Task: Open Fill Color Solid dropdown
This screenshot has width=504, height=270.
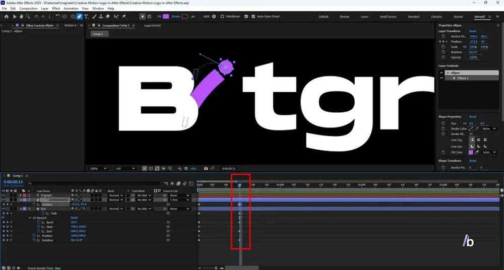Action: point(489,152)
